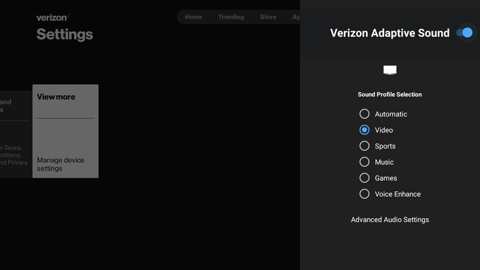Click the Verizon logo
The width and height of the screenshot is (480, 270).
pos(53,17)
